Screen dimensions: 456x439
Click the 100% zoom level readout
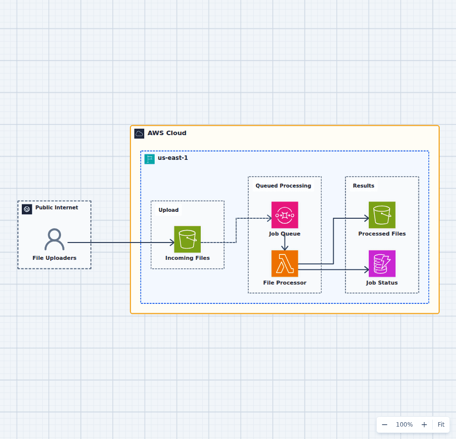coord(404,425)
